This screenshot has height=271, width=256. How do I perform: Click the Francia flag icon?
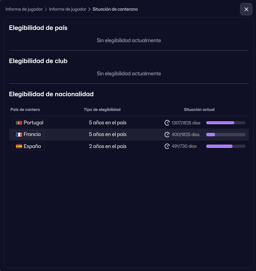[19, 134]
